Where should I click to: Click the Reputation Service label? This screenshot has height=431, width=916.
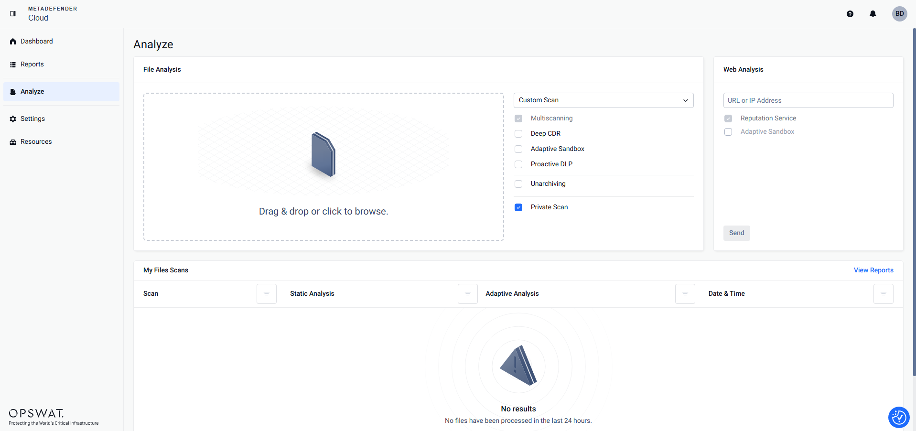[x=768, y=119]
